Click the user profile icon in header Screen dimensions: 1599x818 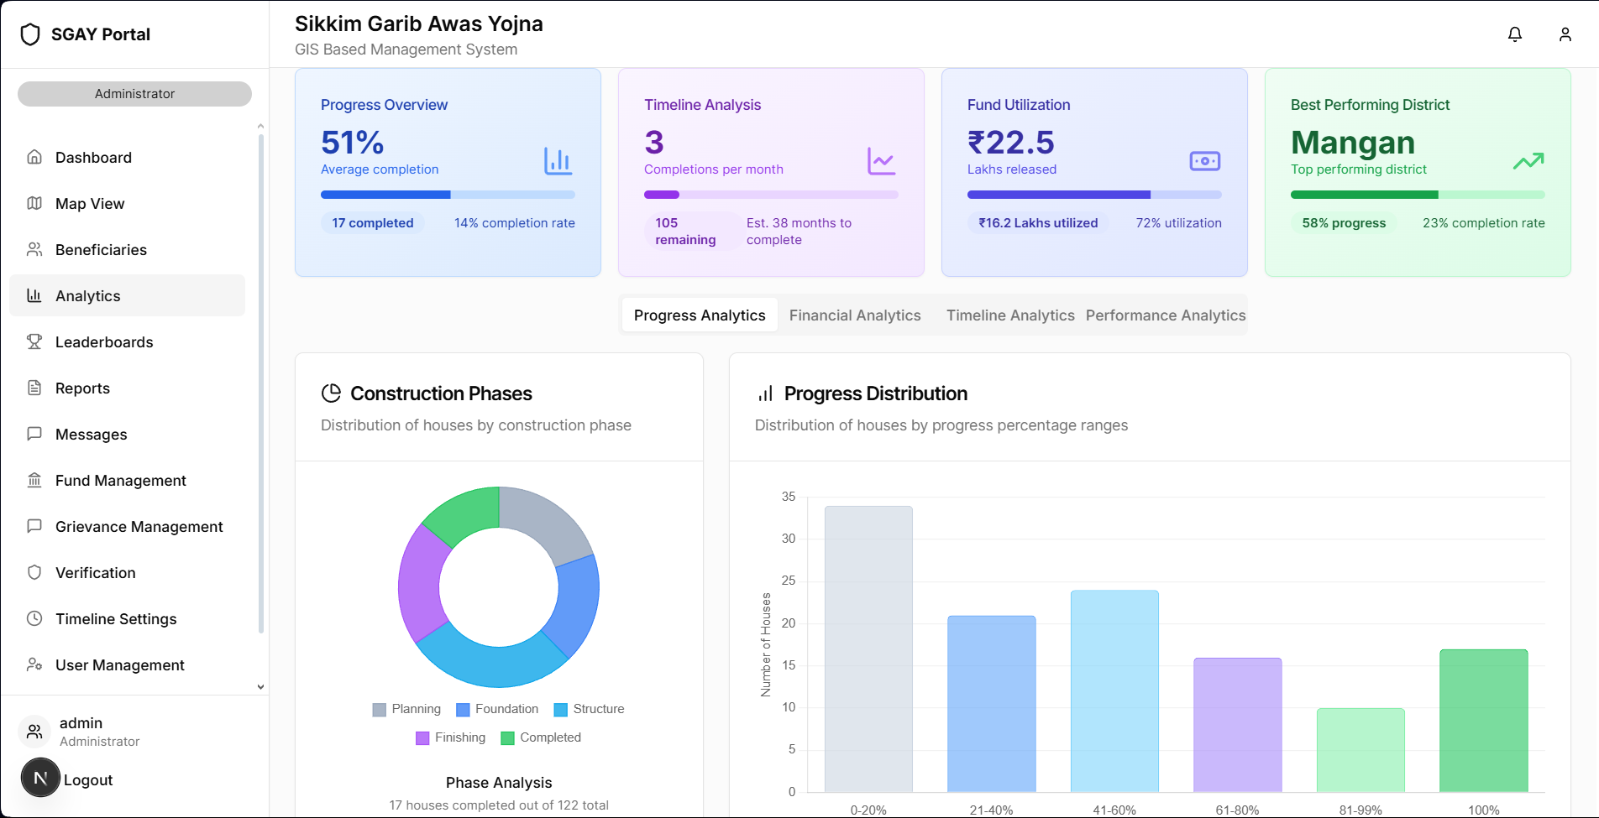click(x=1565, y=34)
